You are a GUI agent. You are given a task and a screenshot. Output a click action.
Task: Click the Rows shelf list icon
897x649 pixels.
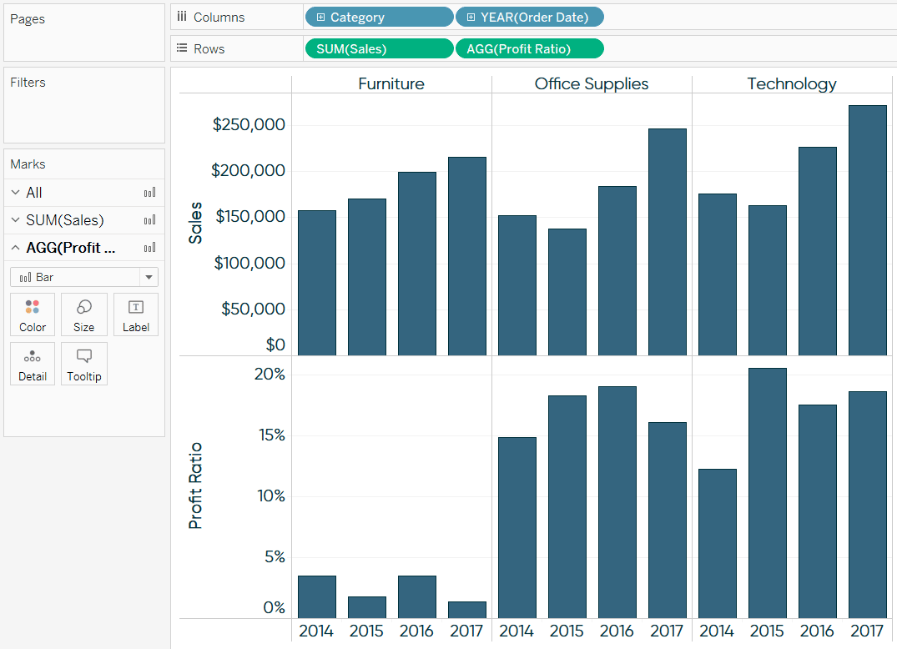coord(182,48)
